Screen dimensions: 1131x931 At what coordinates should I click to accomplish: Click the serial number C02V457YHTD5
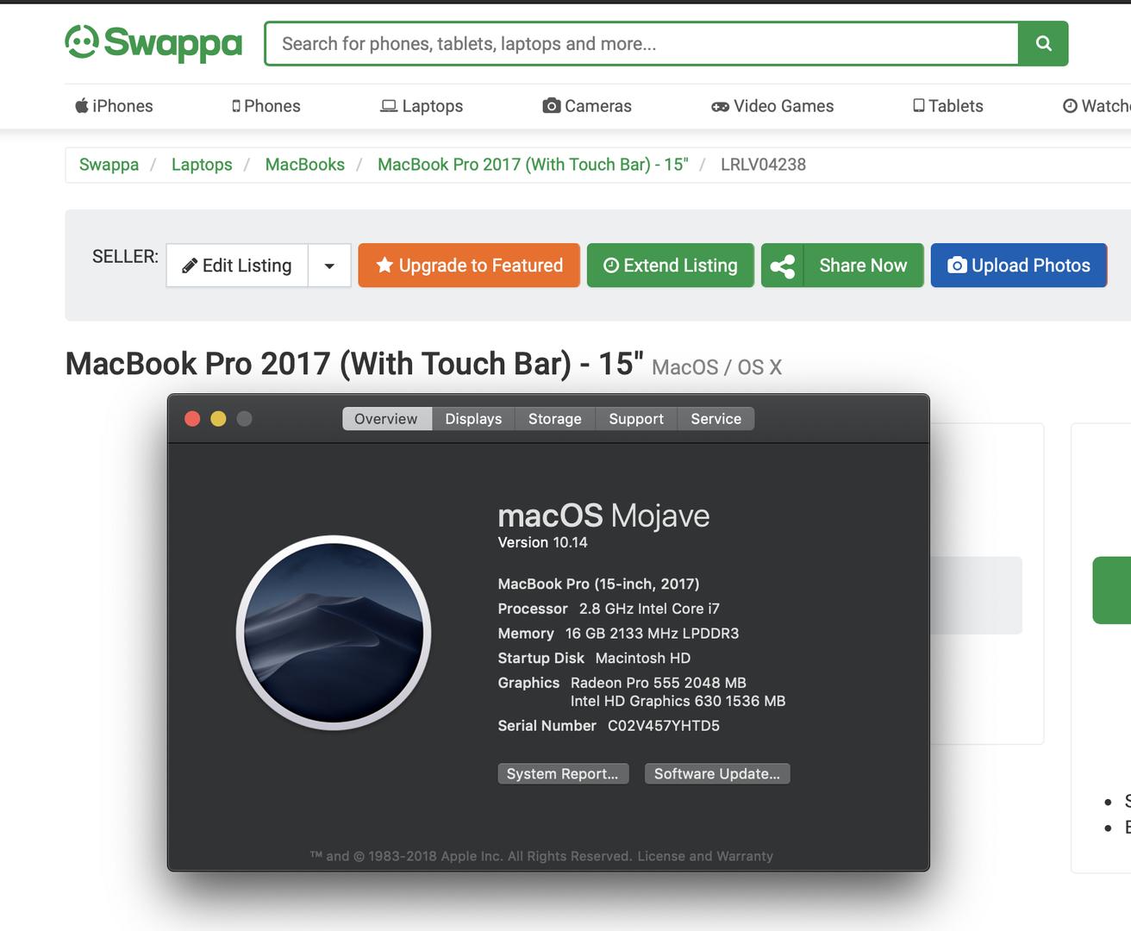(664, 726)
